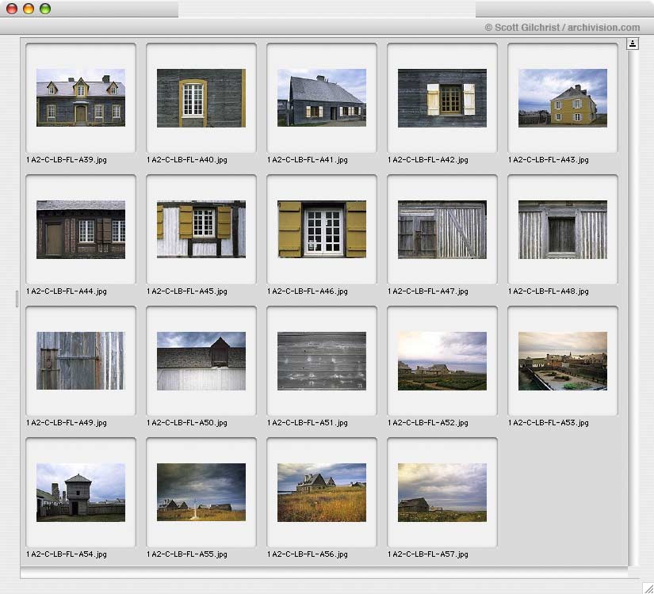Select thumbnail 1A2-C-LB-FL-A57.jpg

click(x=442, y=493)
